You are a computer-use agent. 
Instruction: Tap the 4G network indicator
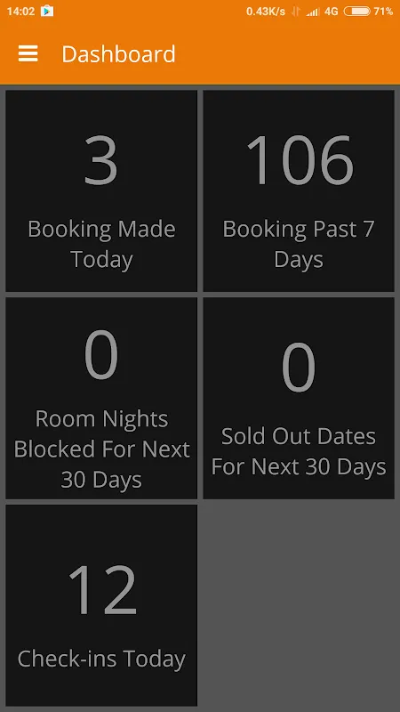click(x=331, y=12)
